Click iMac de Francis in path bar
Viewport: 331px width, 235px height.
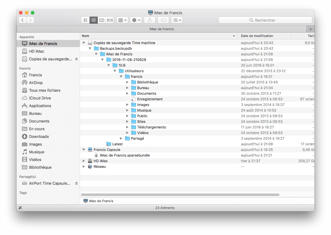click(x=99, y=201)
